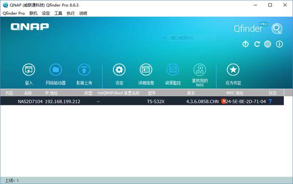Open the 执行 menu
This screenshot has height=184, width=293.
tap(71, 13)
